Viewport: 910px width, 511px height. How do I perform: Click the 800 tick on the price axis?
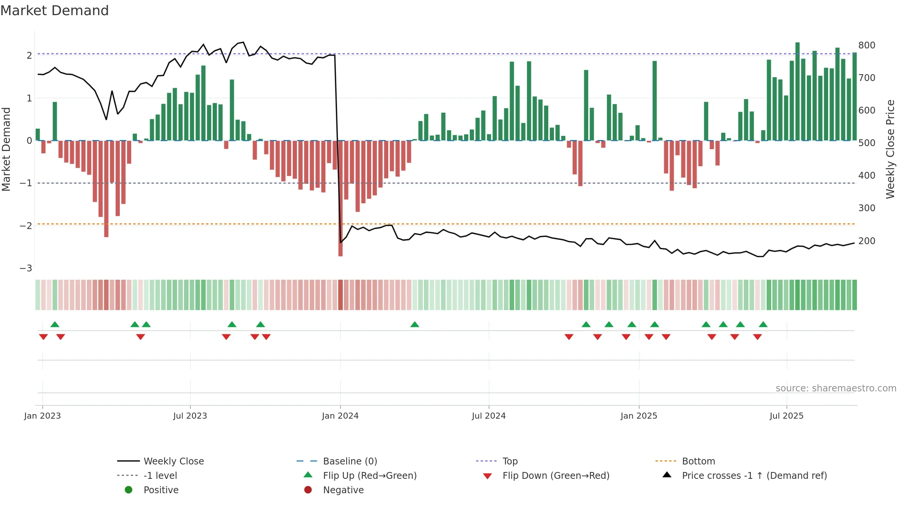(867, 45)
